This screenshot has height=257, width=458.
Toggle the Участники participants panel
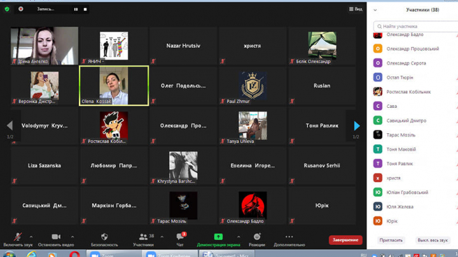[x=144, y=238]
